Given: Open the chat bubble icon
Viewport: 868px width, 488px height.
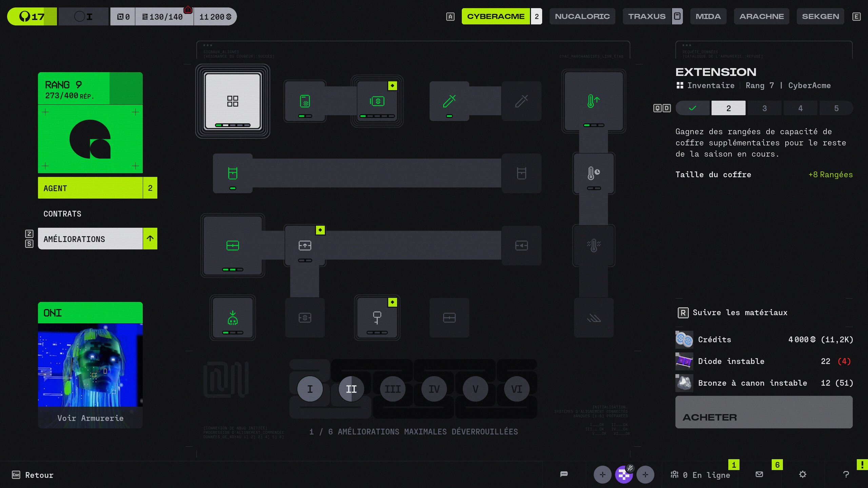Looking at the screenshot, I should (564, 474).
